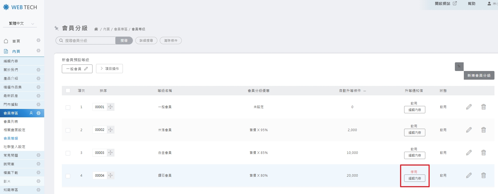Click the trash icon for 一般會員
498x194 pixels.
tap(483, 107)
